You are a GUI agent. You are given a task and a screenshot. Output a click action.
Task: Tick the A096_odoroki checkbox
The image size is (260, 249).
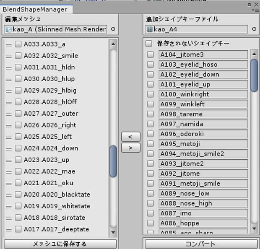tap(151, 134)
